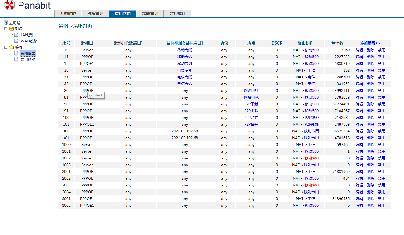Click the 序号 column header
This screenshot has width=404, height=235.
click(x=66, y=43)
